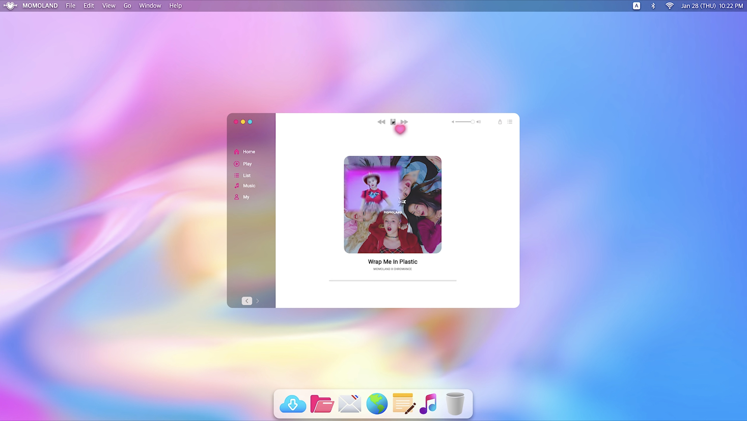Open the Notes app in Dock
This screenshot has width=747, height=421.
point(404,404)
